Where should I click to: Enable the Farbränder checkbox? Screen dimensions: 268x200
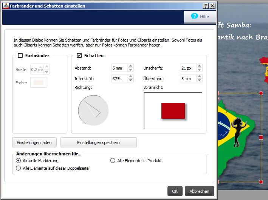(20, 55)
